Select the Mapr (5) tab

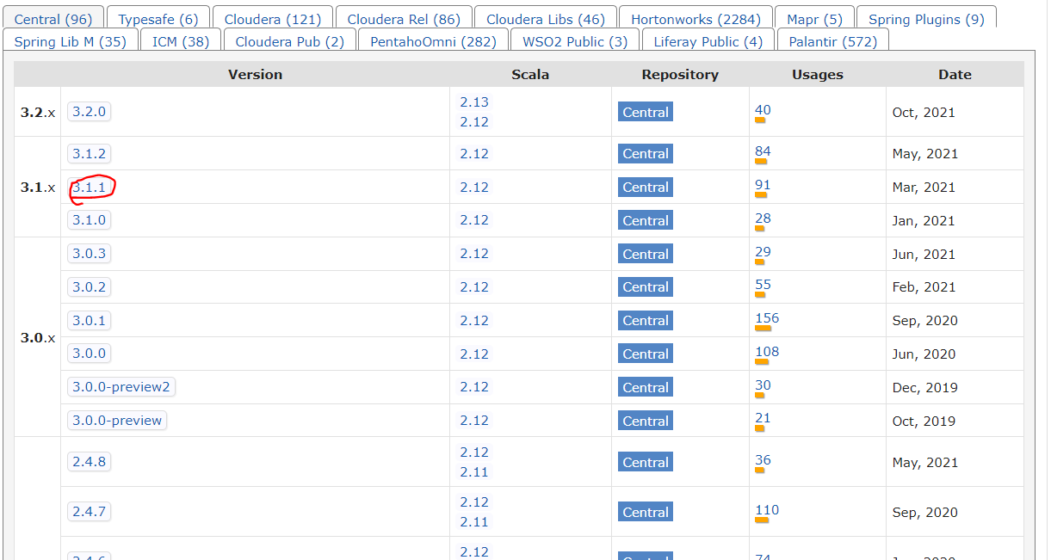coord(814,18)
